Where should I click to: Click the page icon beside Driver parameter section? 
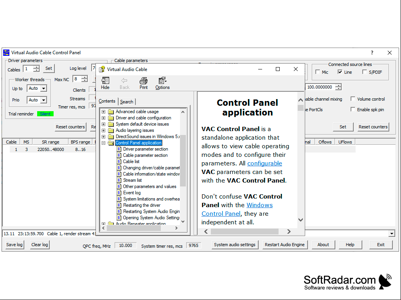119,149
